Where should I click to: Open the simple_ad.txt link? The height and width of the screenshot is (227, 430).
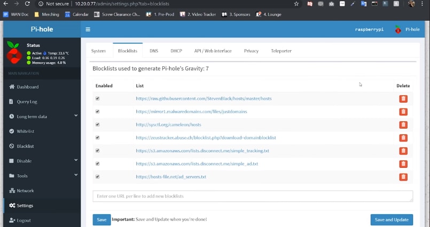pos(197,163)
